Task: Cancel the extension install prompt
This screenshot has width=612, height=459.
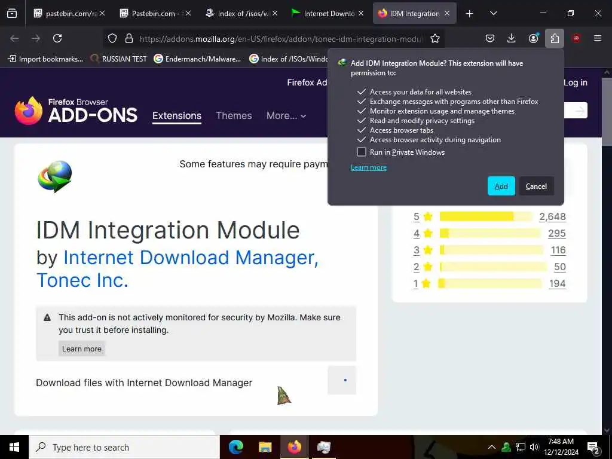Action: [x=536, y=186]
